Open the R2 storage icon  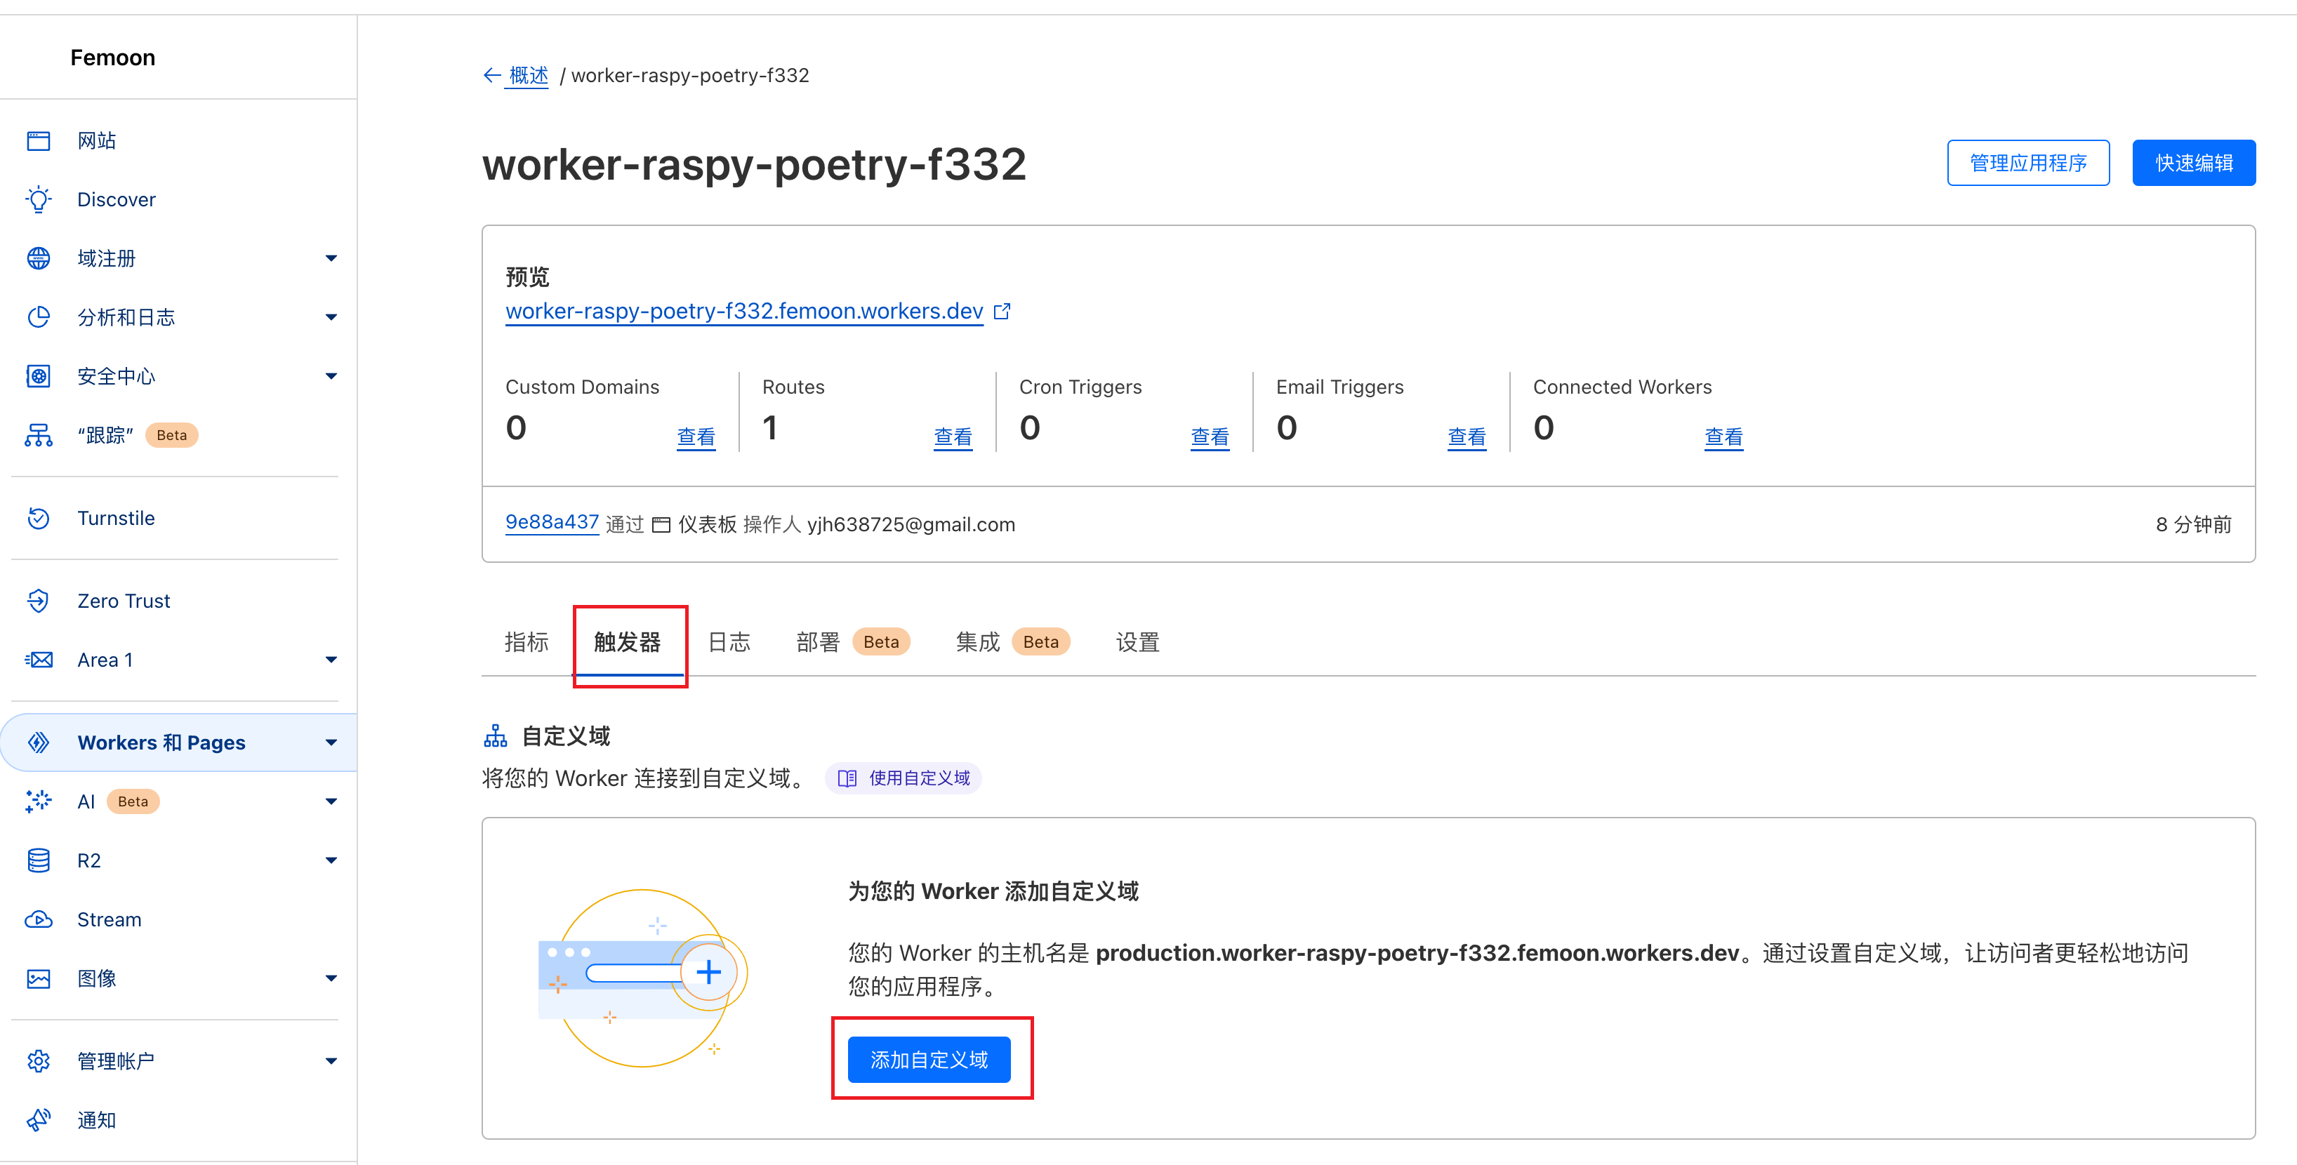pyautogui.click(x=39, y=859)
